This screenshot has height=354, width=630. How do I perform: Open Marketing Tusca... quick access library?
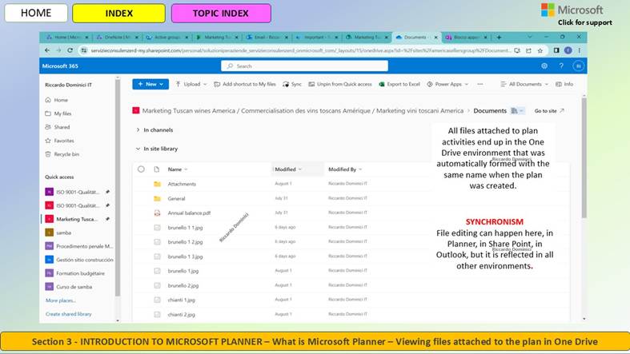(77, 219)
